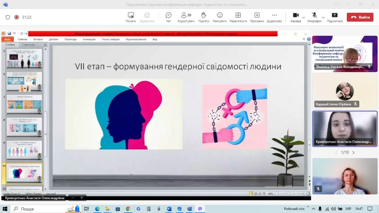Select slide 5 thumbnail
Image resolution: width=379 pixels, height=213 pixels.
(x=24, y=59)
